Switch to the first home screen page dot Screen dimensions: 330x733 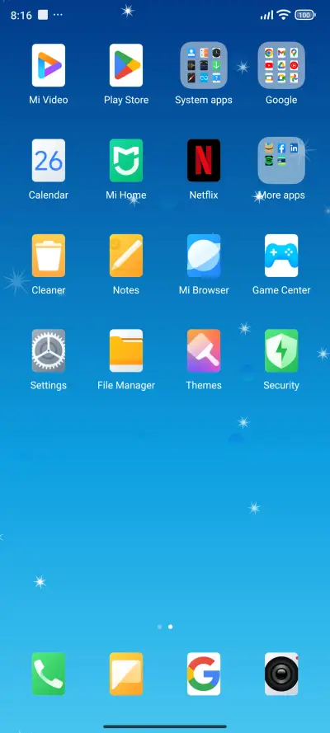point(160,627)
